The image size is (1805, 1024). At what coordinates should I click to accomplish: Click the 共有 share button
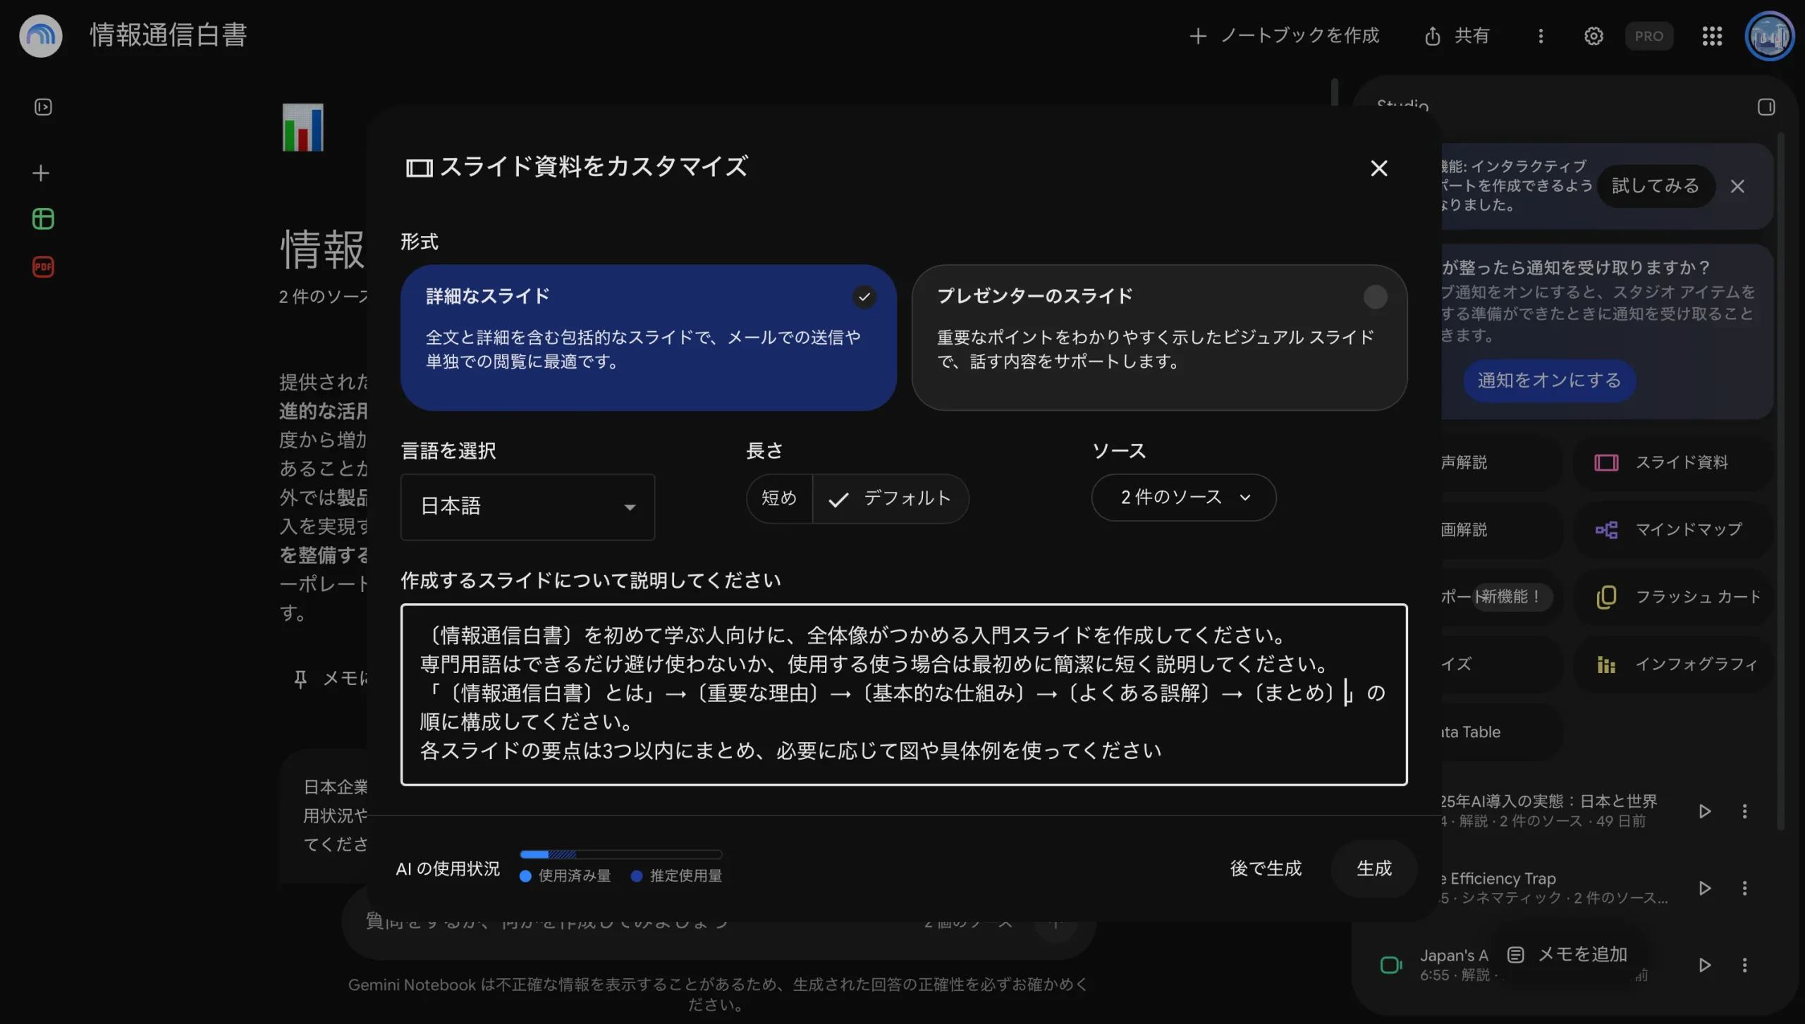[1457, 36]
